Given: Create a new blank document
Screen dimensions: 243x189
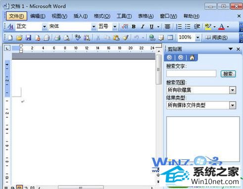Looking at the screenshot, I should [x=10, y=38].
